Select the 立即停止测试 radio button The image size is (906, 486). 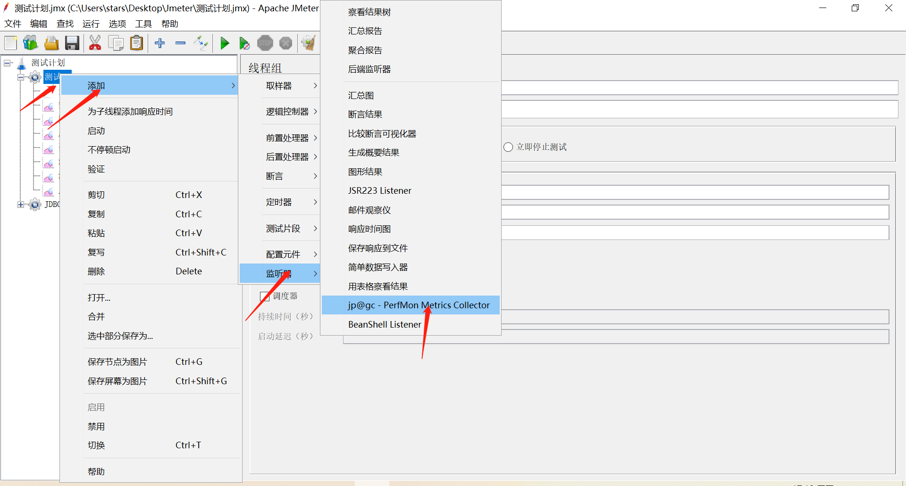(508, 147)
